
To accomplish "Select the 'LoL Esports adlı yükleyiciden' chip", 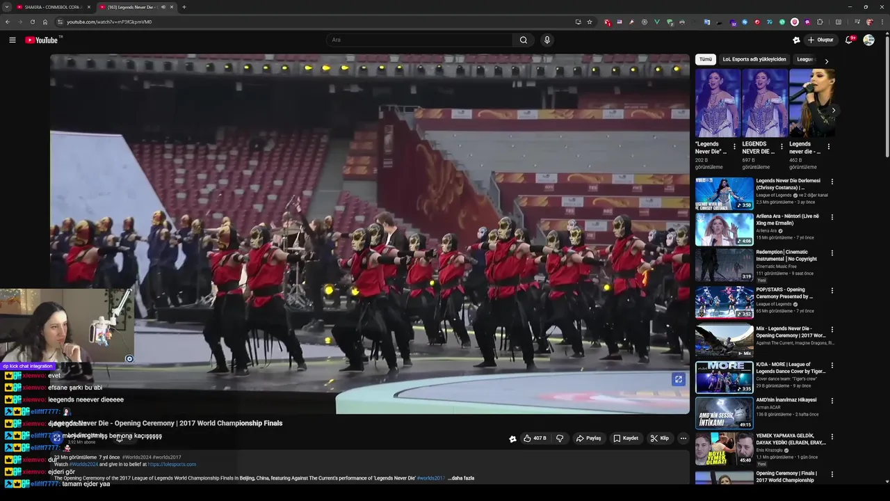I will [754, 60].
